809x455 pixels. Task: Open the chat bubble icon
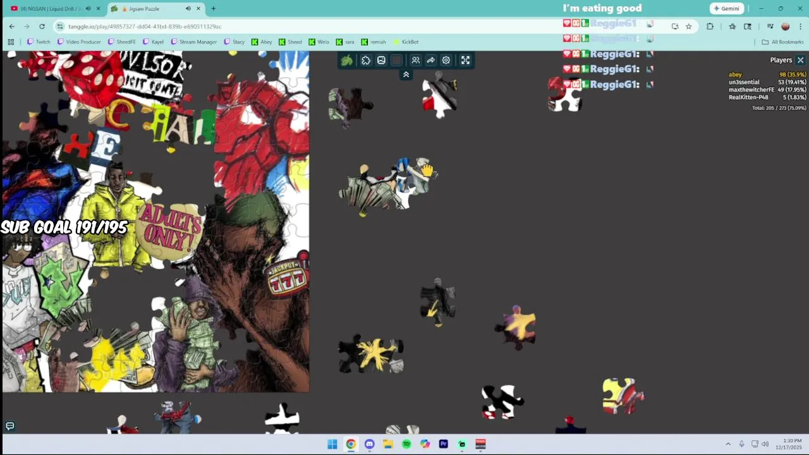pyautogui.click(x=9, y=426)
